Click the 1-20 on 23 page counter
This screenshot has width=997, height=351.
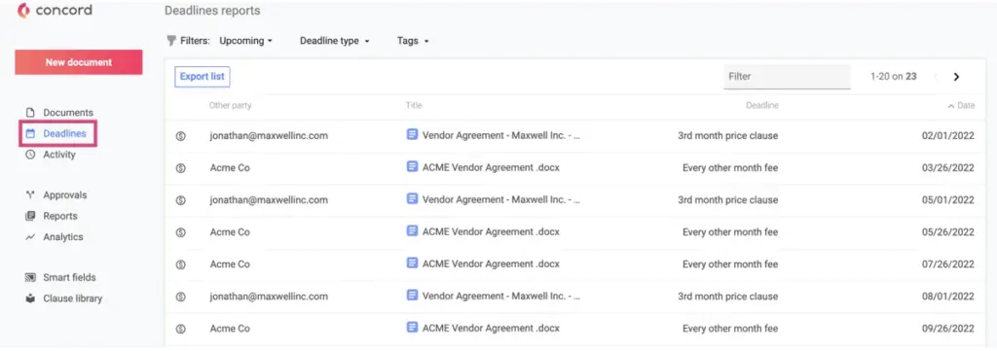click(x=894, y=77)
